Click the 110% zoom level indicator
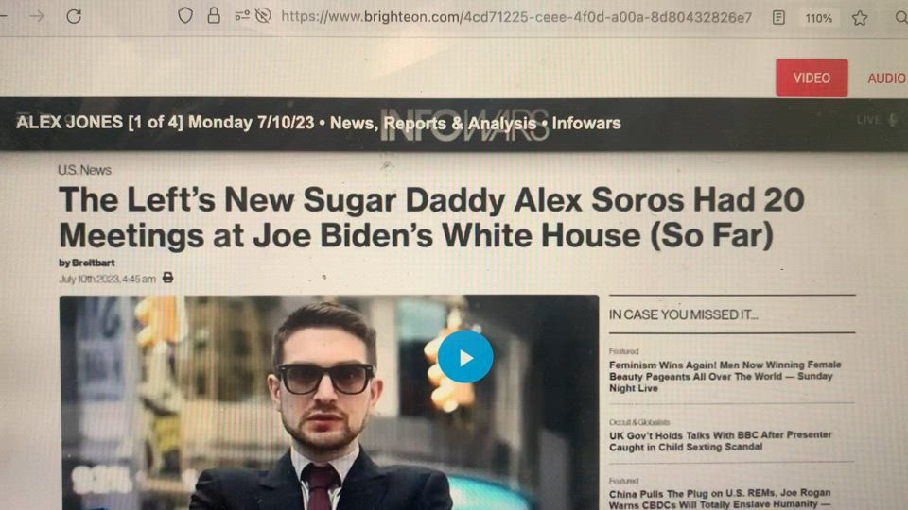This screenshot has height=510, width=908. pyautogui.click(x=819, y=19)
